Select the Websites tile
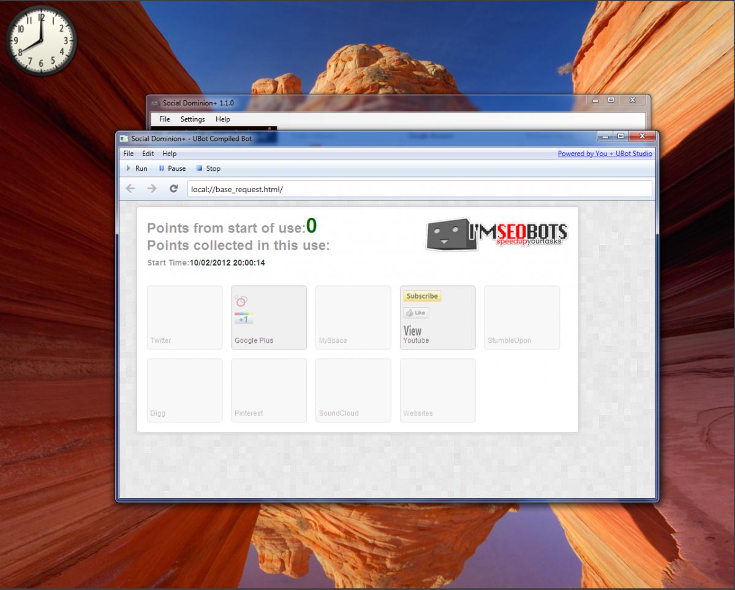Screen dimensions: 735x590 coord(437,390)
